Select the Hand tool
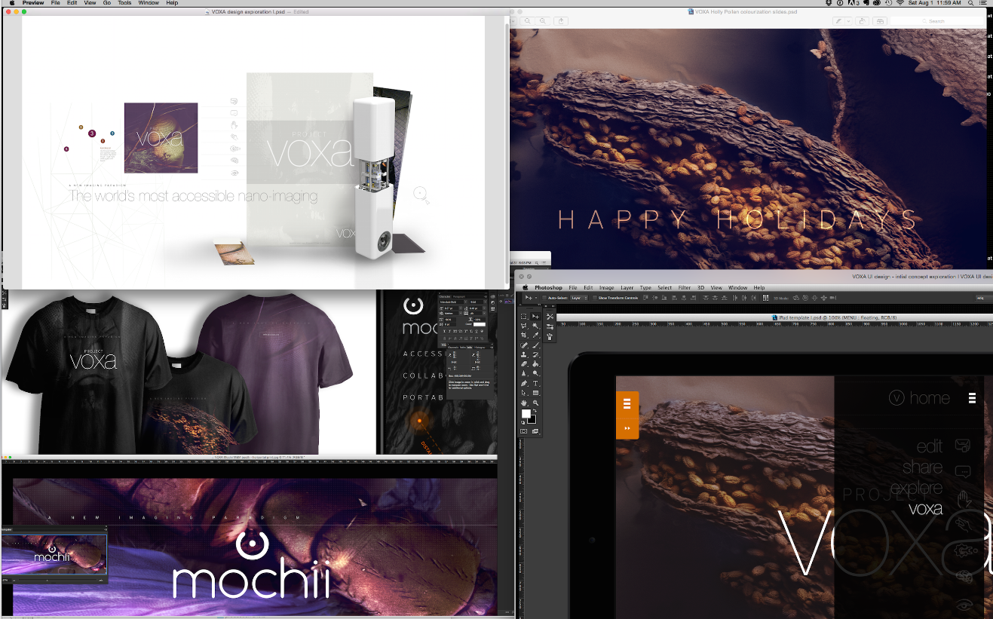This screenshot has width=993, height=619. coord(523,403)
